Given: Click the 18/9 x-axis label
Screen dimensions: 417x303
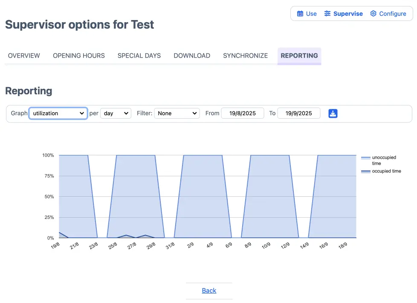Looking at the screenshot, I should [x=342, y=245].
